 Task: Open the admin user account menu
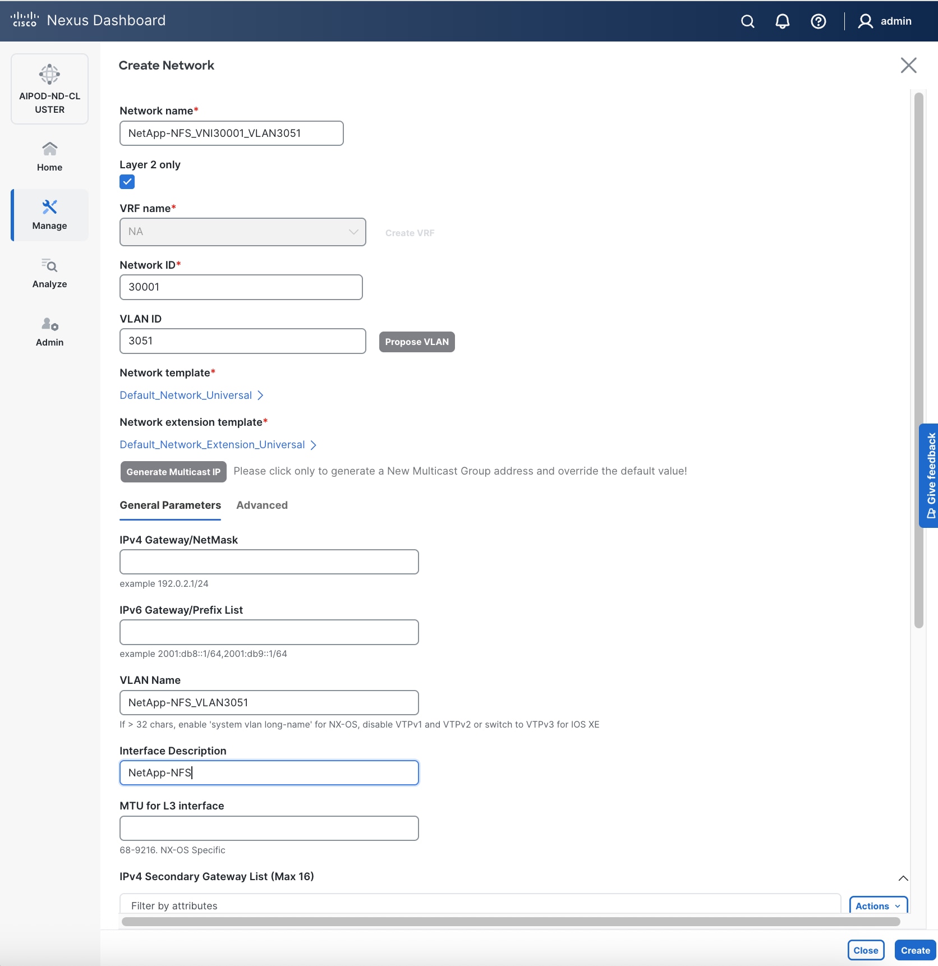pos(885,21)
